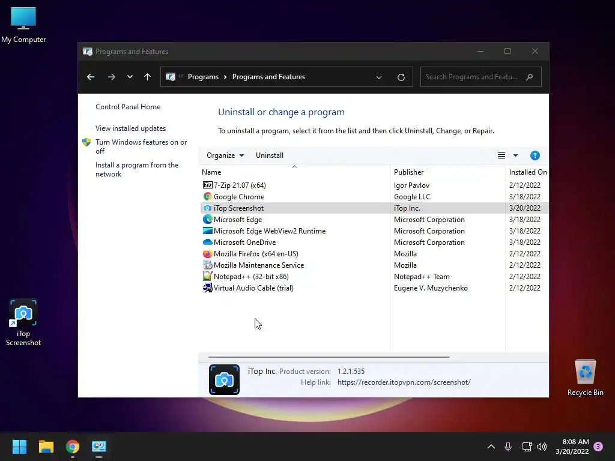
Task: Select Microsoft Edge WebView2 Runtime icon
Action: [x=207, y=231]
